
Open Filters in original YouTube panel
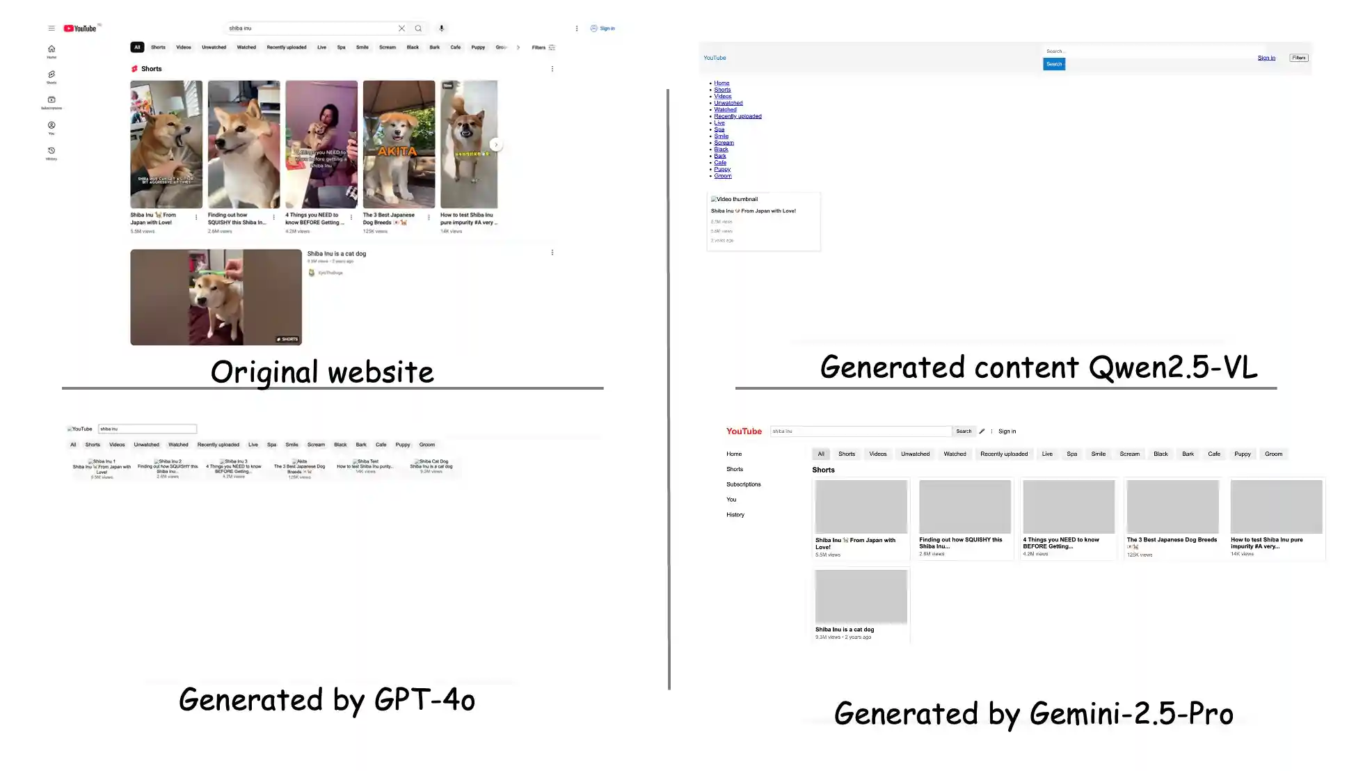point(543,47)
